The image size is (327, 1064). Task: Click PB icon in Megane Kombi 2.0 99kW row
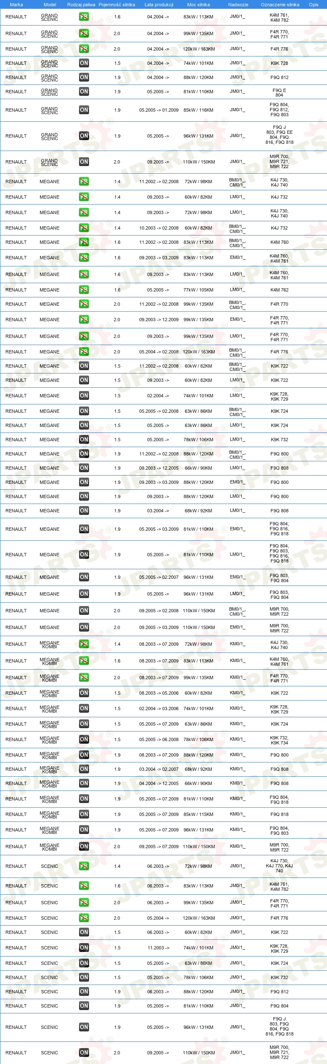pyautogui.click(x=84, y=678)
